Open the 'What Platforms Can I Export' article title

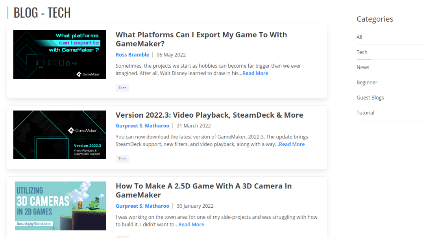[x=201, y=39]
